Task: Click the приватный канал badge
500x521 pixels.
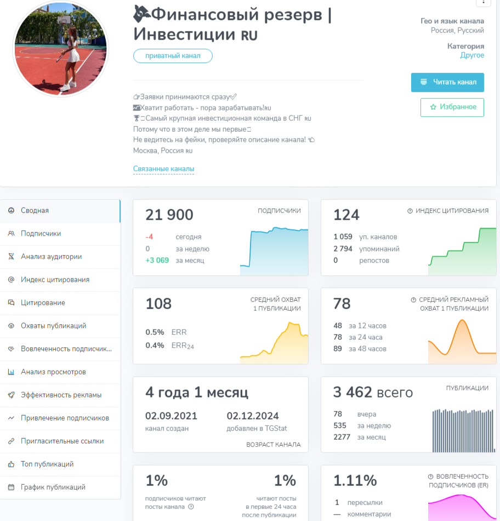Action: pyautogui.click(x=173, y=56)
